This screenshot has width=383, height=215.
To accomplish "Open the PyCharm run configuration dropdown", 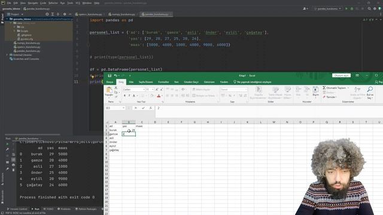I will (327, 8).
